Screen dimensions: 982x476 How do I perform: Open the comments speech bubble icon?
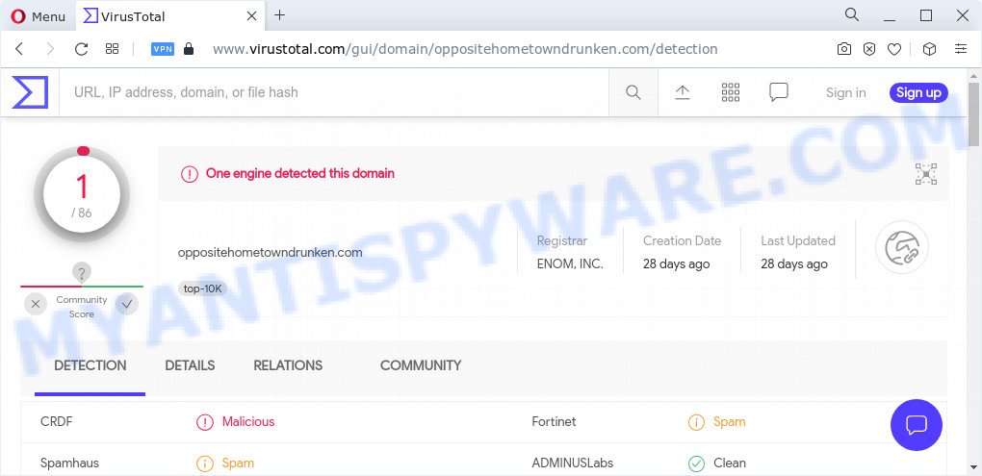(779, 92)
